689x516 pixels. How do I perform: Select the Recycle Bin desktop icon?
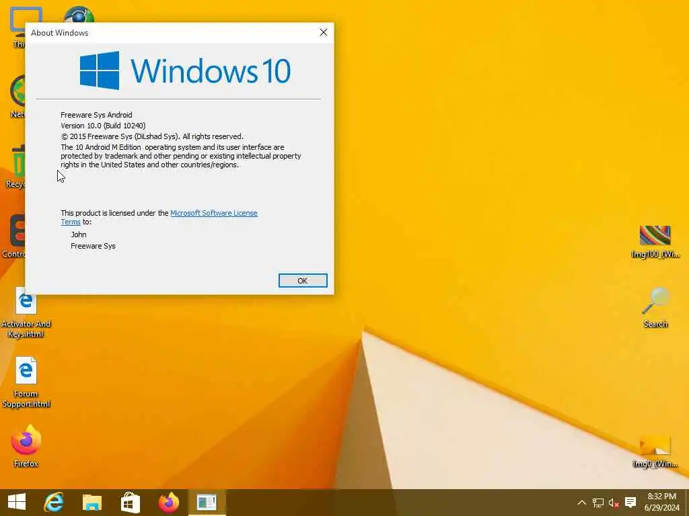17,167
